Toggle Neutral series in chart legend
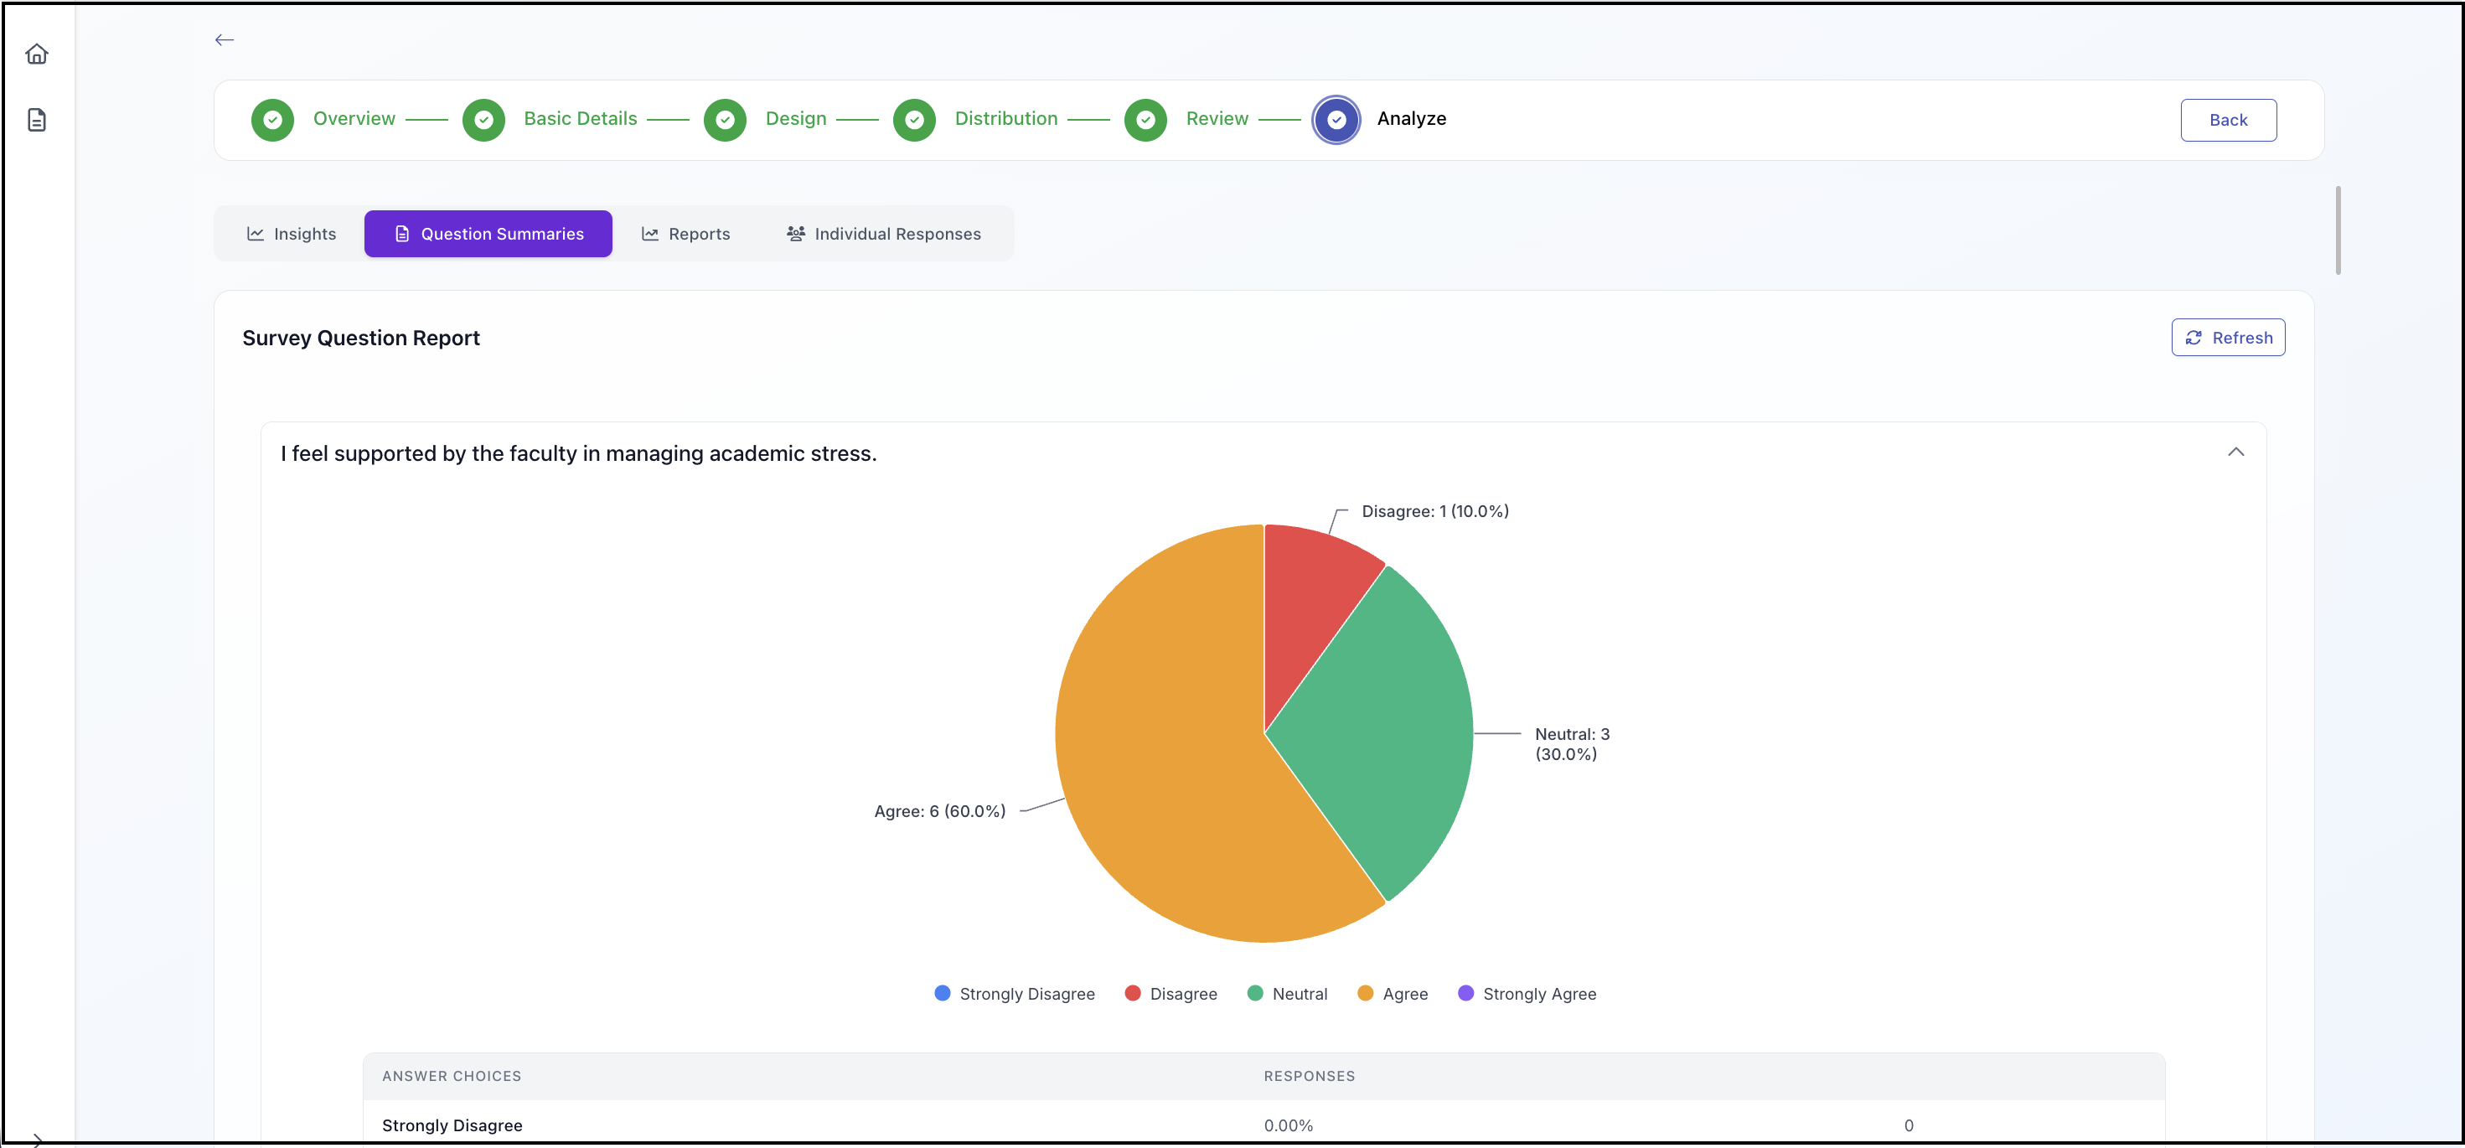2465x1148 pixels. coord(1287,994)
